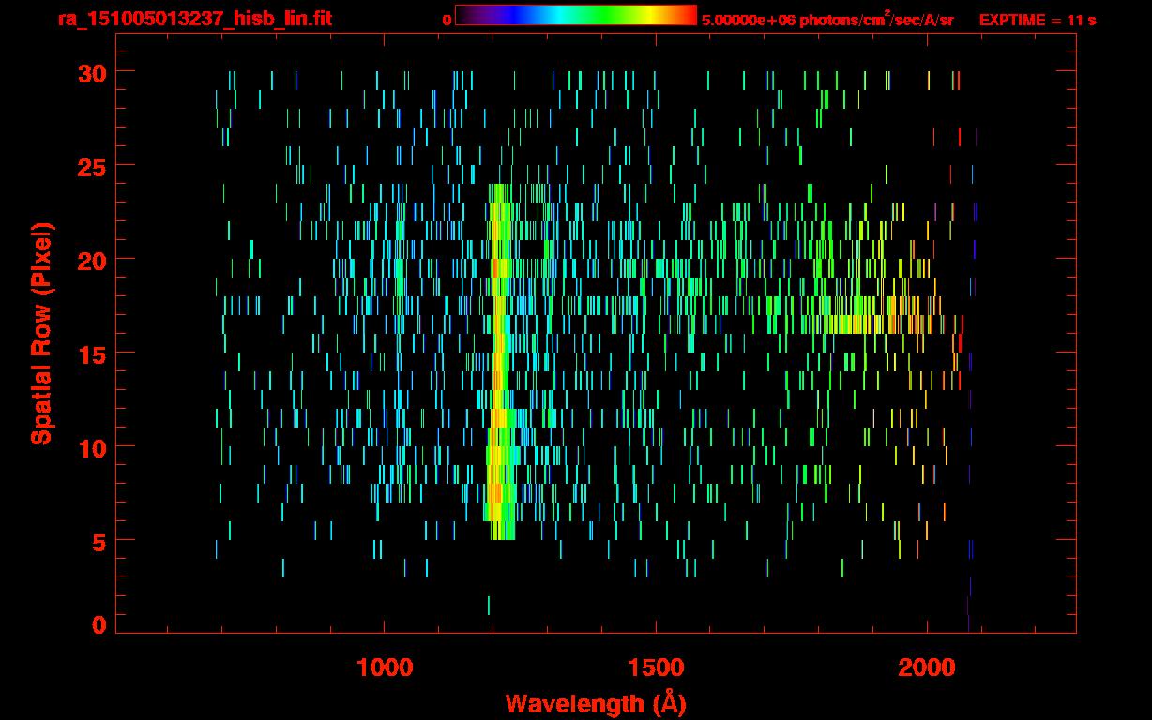Click the Spatial Row (Pixel) axis title
Image resolution: width=1152 pixels, height=720 pixels.
(41, 334)
